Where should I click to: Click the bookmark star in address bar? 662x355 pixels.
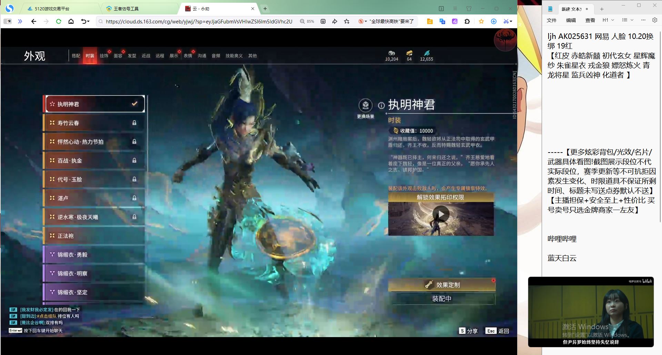[x=347, y=21]
